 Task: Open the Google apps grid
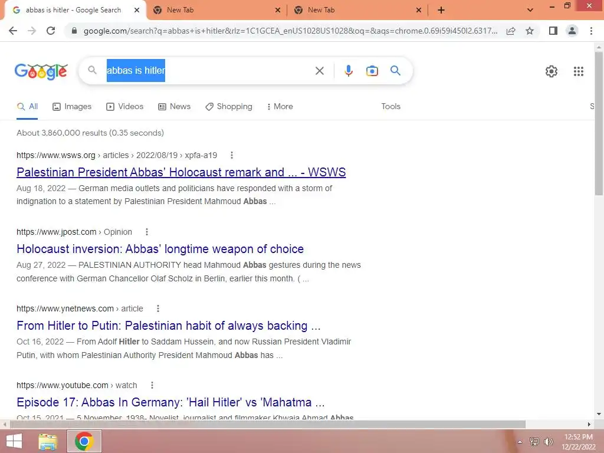coord(578,71)
